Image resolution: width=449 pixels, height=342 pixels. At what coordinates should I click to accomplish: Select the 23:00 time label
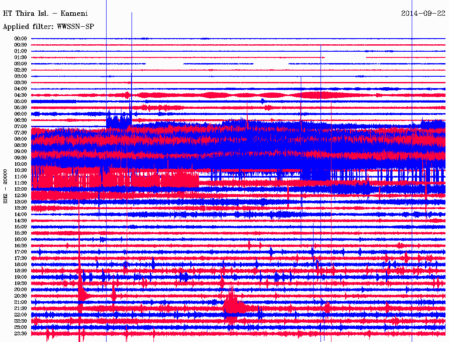coord(21,327)
